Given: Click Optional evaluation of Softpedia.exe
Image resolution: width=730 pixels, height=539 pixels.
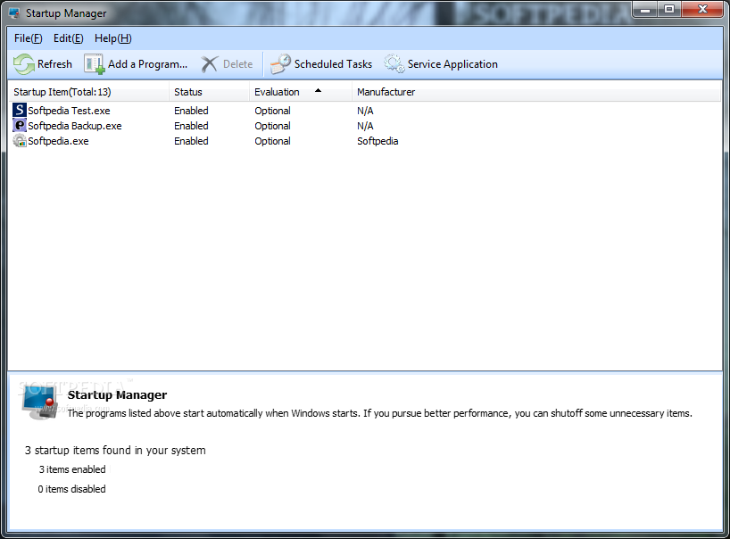Looking at the screenshot, I should [272, 141].
